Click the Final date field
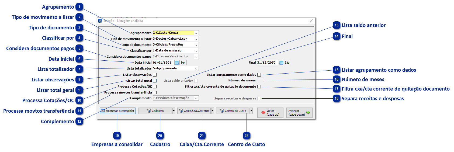This screenshot has width=454, height=152. click(x=268, y=63)
